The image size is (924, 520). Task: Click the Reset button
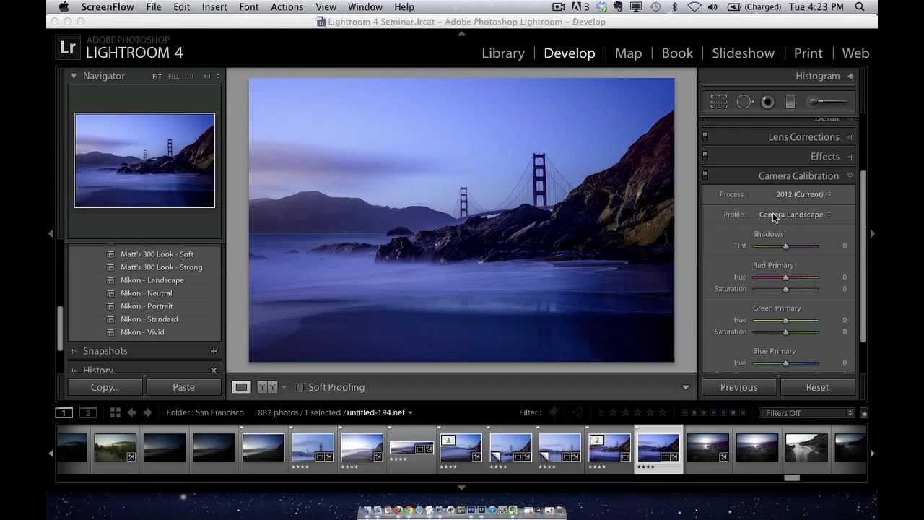[817, 387]
